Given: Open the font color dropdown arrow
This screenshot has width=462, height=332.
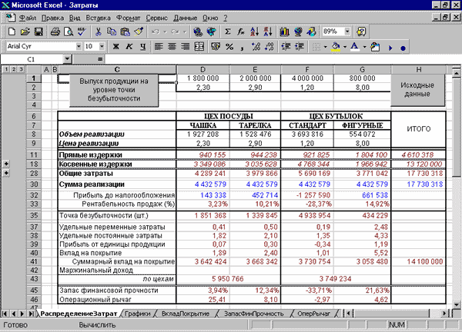Looking at the screenshot, I should tap(364, 47).
